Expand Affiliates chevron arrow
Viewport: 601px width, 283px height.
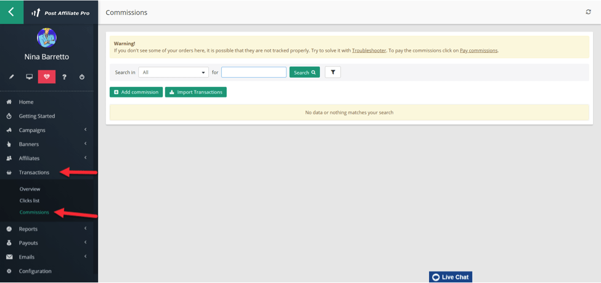click(x=86, y=158)
